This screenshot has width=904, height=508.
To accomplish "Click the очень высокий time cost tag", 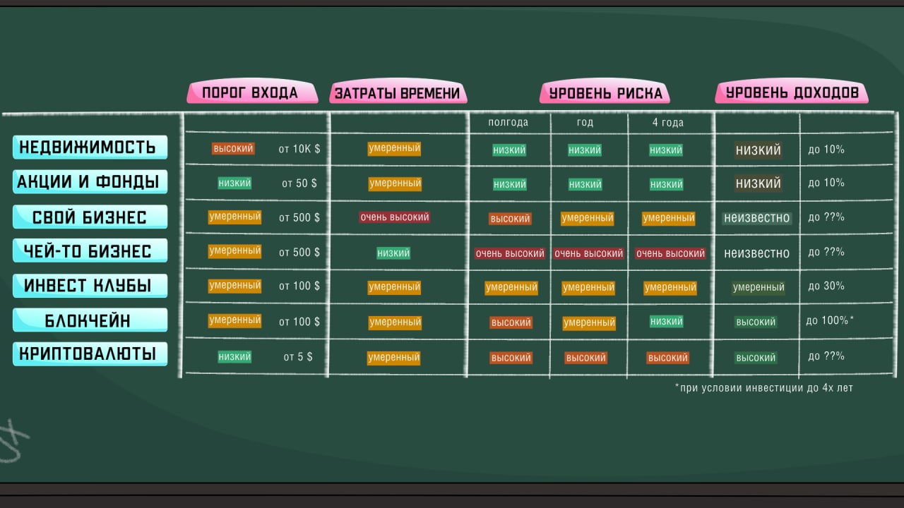I will coord(395,217).
